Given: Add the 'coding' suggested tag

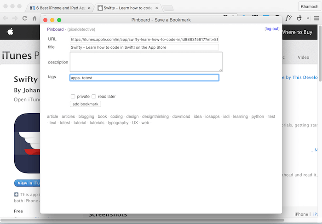Looking at the screenshot, I should (116, 116).
